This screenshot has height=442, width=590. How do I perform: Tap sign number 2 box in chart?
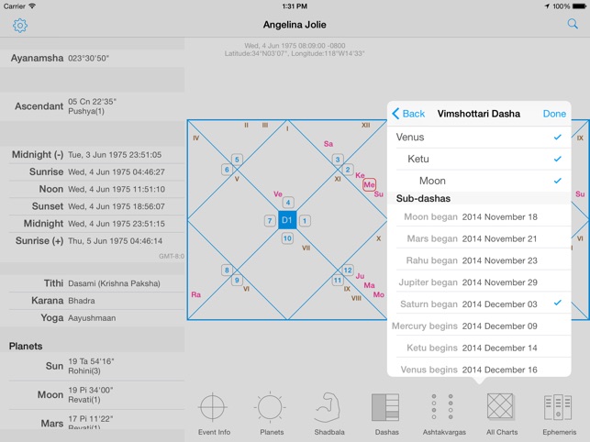click(348, 170)
